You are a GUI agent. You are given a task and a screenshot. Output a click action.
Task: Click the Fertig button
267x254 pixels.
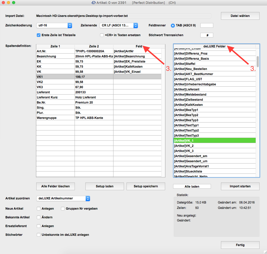coord(240,245)
